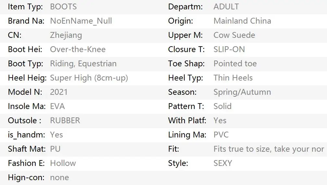Screen dimensions: 327x185
Task: Select the 'Mainland China' origin value
Action: (242, 21)
